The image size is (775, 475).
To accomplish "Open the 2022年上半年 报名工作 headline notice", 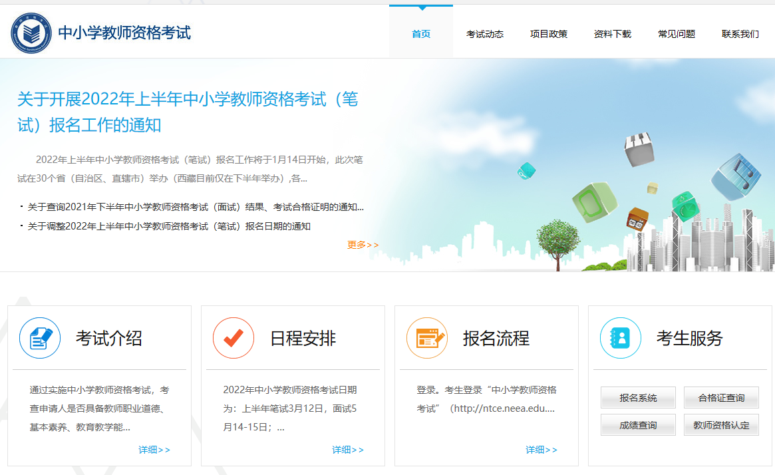I will (x=188, y=112).
